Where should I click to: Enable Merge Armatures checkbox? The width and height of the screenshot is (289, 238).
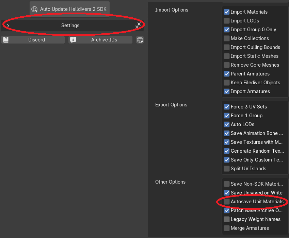tap(227, 228)
